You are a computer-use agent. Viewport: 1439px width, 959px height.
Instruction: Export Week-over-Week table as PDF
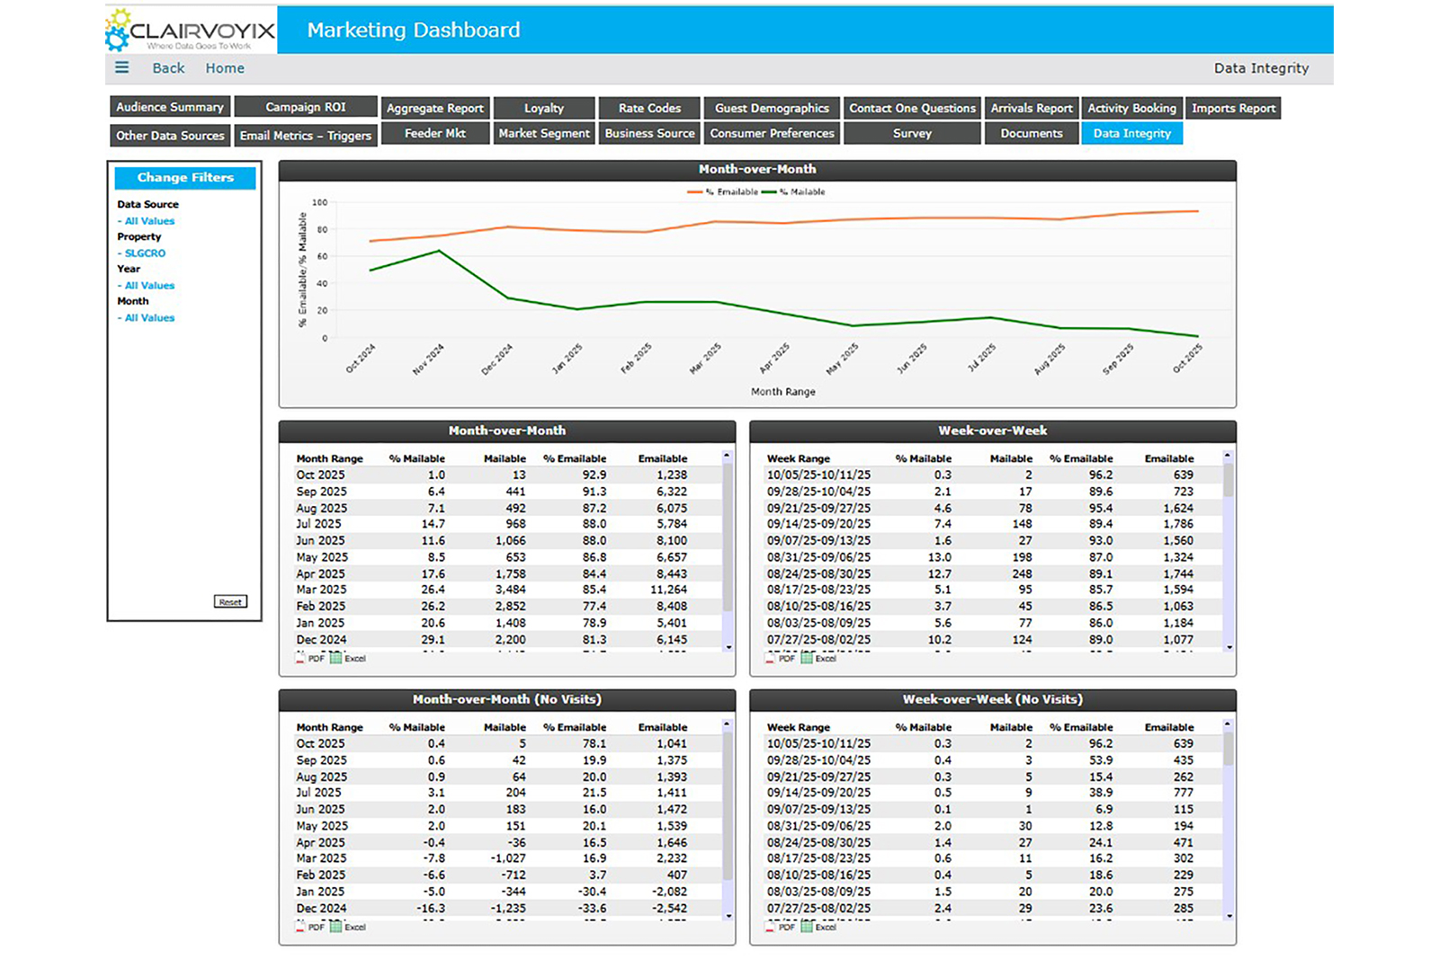point(781,659)
